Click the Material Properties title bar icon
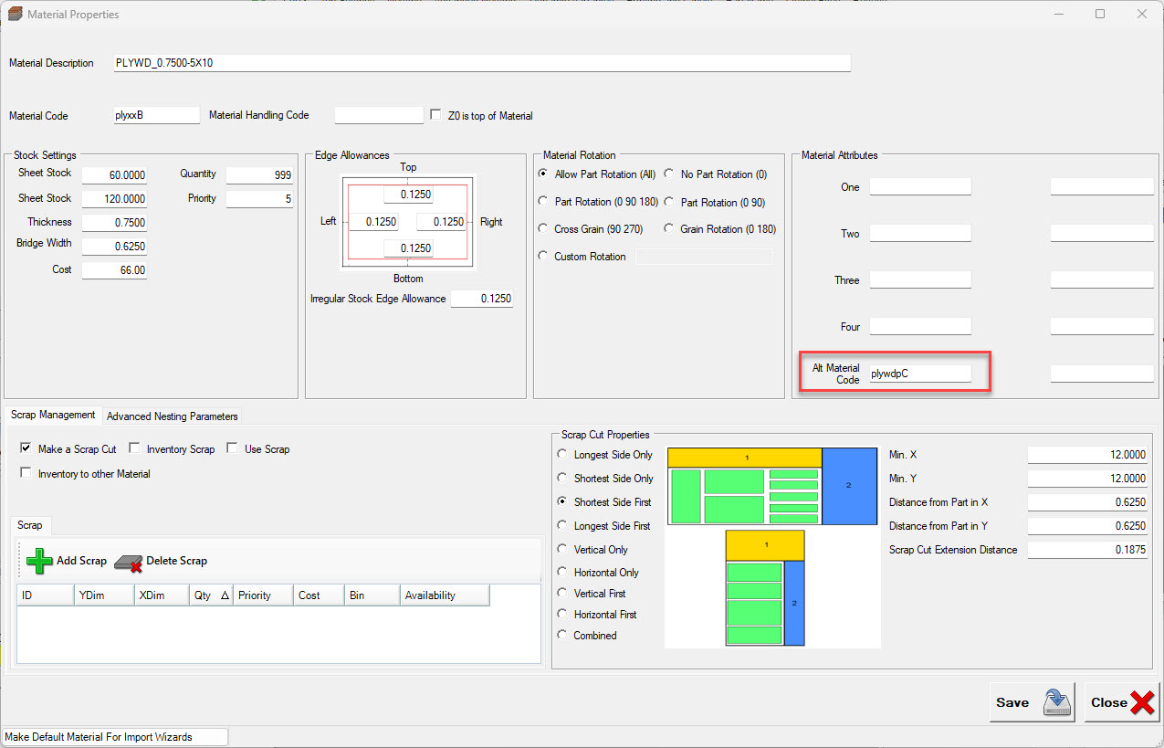 [15, 15]
